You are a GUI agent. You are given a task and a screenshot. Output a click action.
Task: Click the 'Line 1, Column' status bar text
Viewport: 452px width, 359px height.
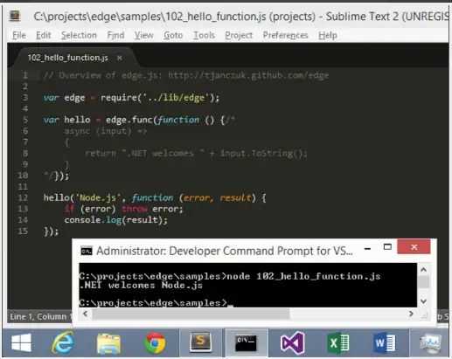click(x=38, y=316)
